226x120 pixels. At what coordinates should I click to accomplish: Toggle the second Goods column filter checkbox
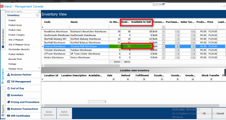point(178,79)
